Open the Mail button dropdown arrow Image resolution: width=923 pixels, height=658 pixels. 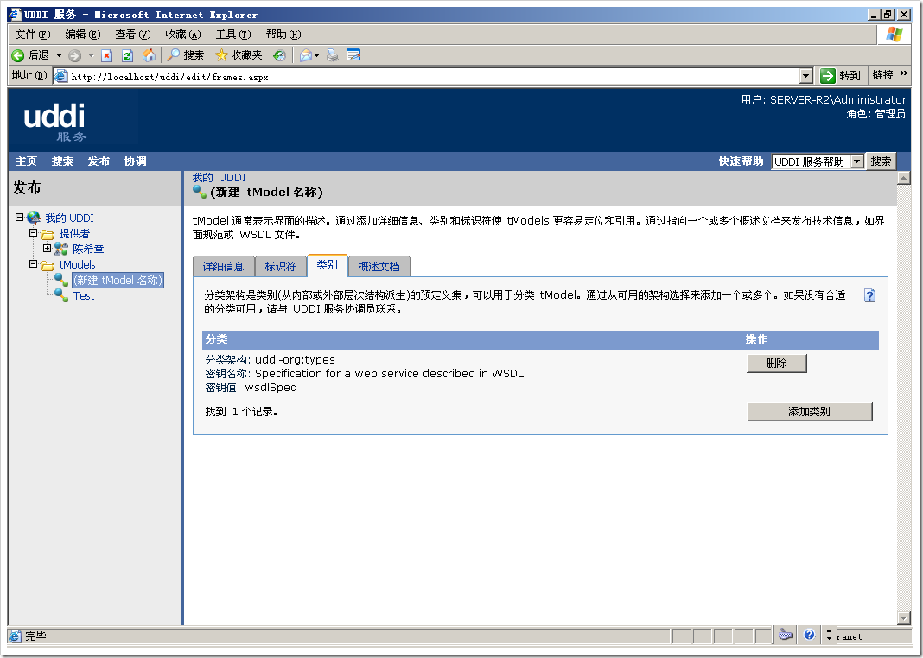tap(316, 55)
